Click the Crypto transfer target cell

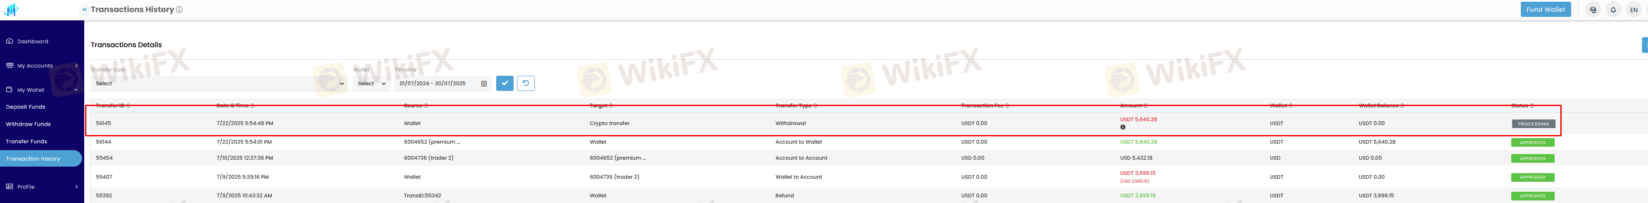pyautogui.click(x=609, y=123)
